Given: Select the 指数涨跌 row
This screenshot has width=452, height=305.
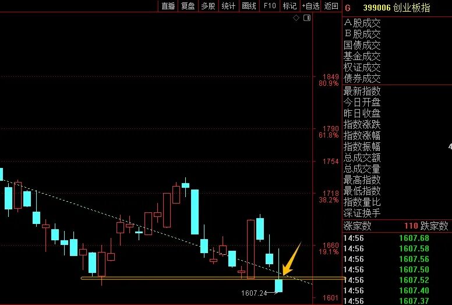Looking at the screenshot, I should pos(397,125).
